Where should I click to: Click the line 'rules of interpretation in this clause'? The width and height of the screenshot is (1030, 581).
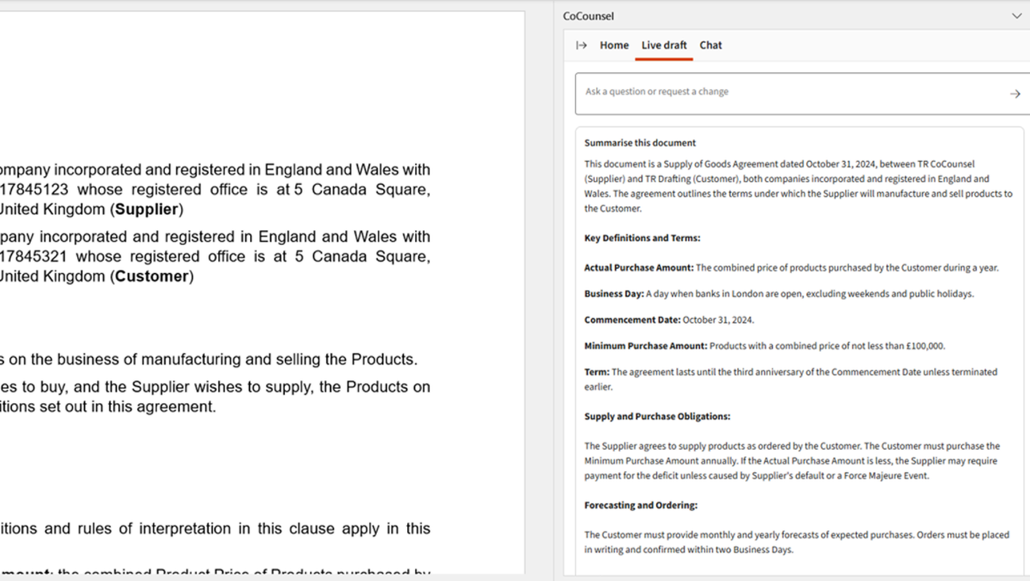point(215,529)
